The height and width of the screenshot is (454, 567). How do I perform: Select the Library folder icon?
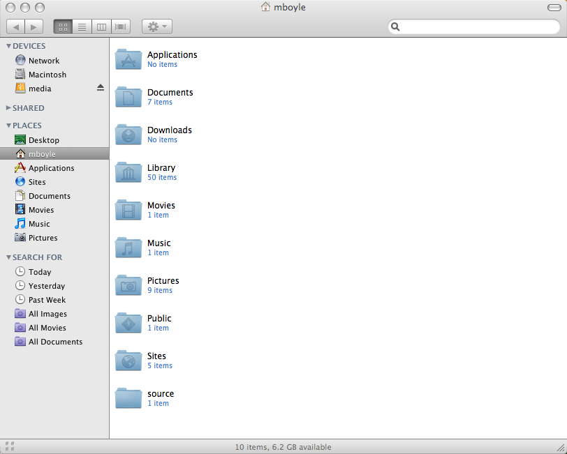[128, 172]
